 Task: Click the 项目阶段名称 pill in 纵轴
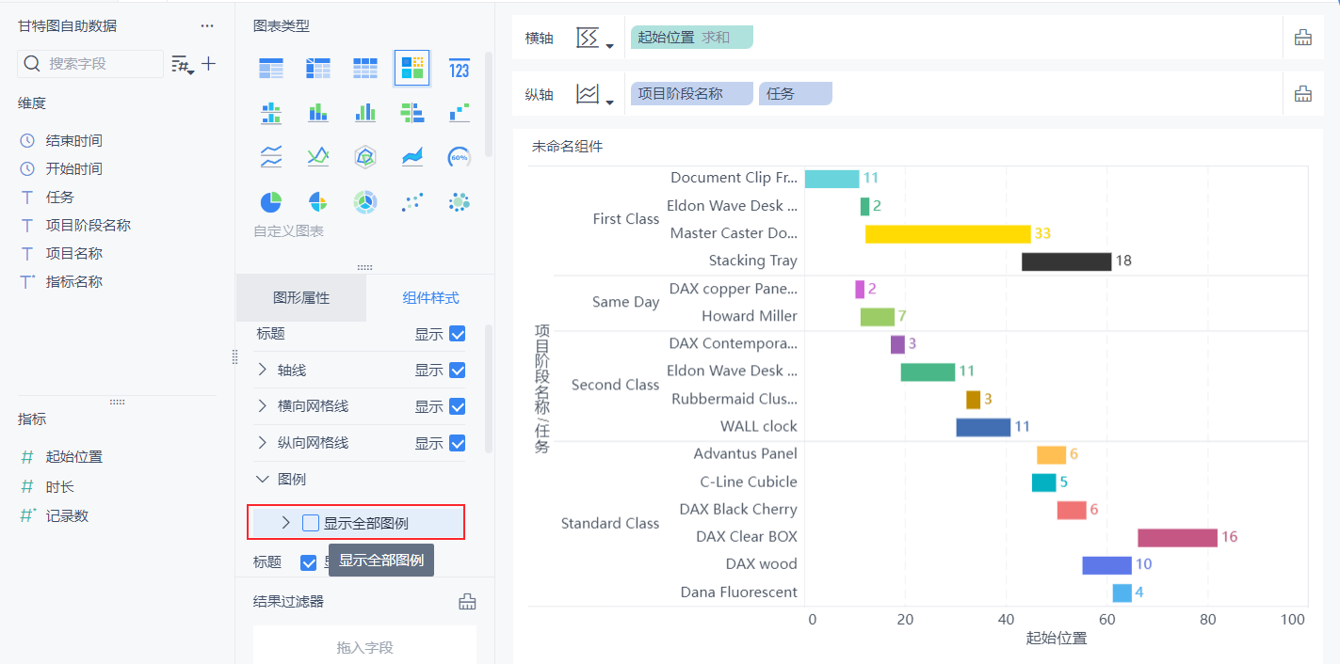(x=692, y=93)
